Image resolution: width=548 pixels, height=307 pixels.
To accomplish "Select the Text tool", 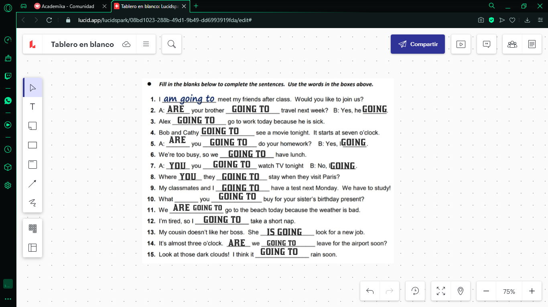I will click(x=32, y=107).
